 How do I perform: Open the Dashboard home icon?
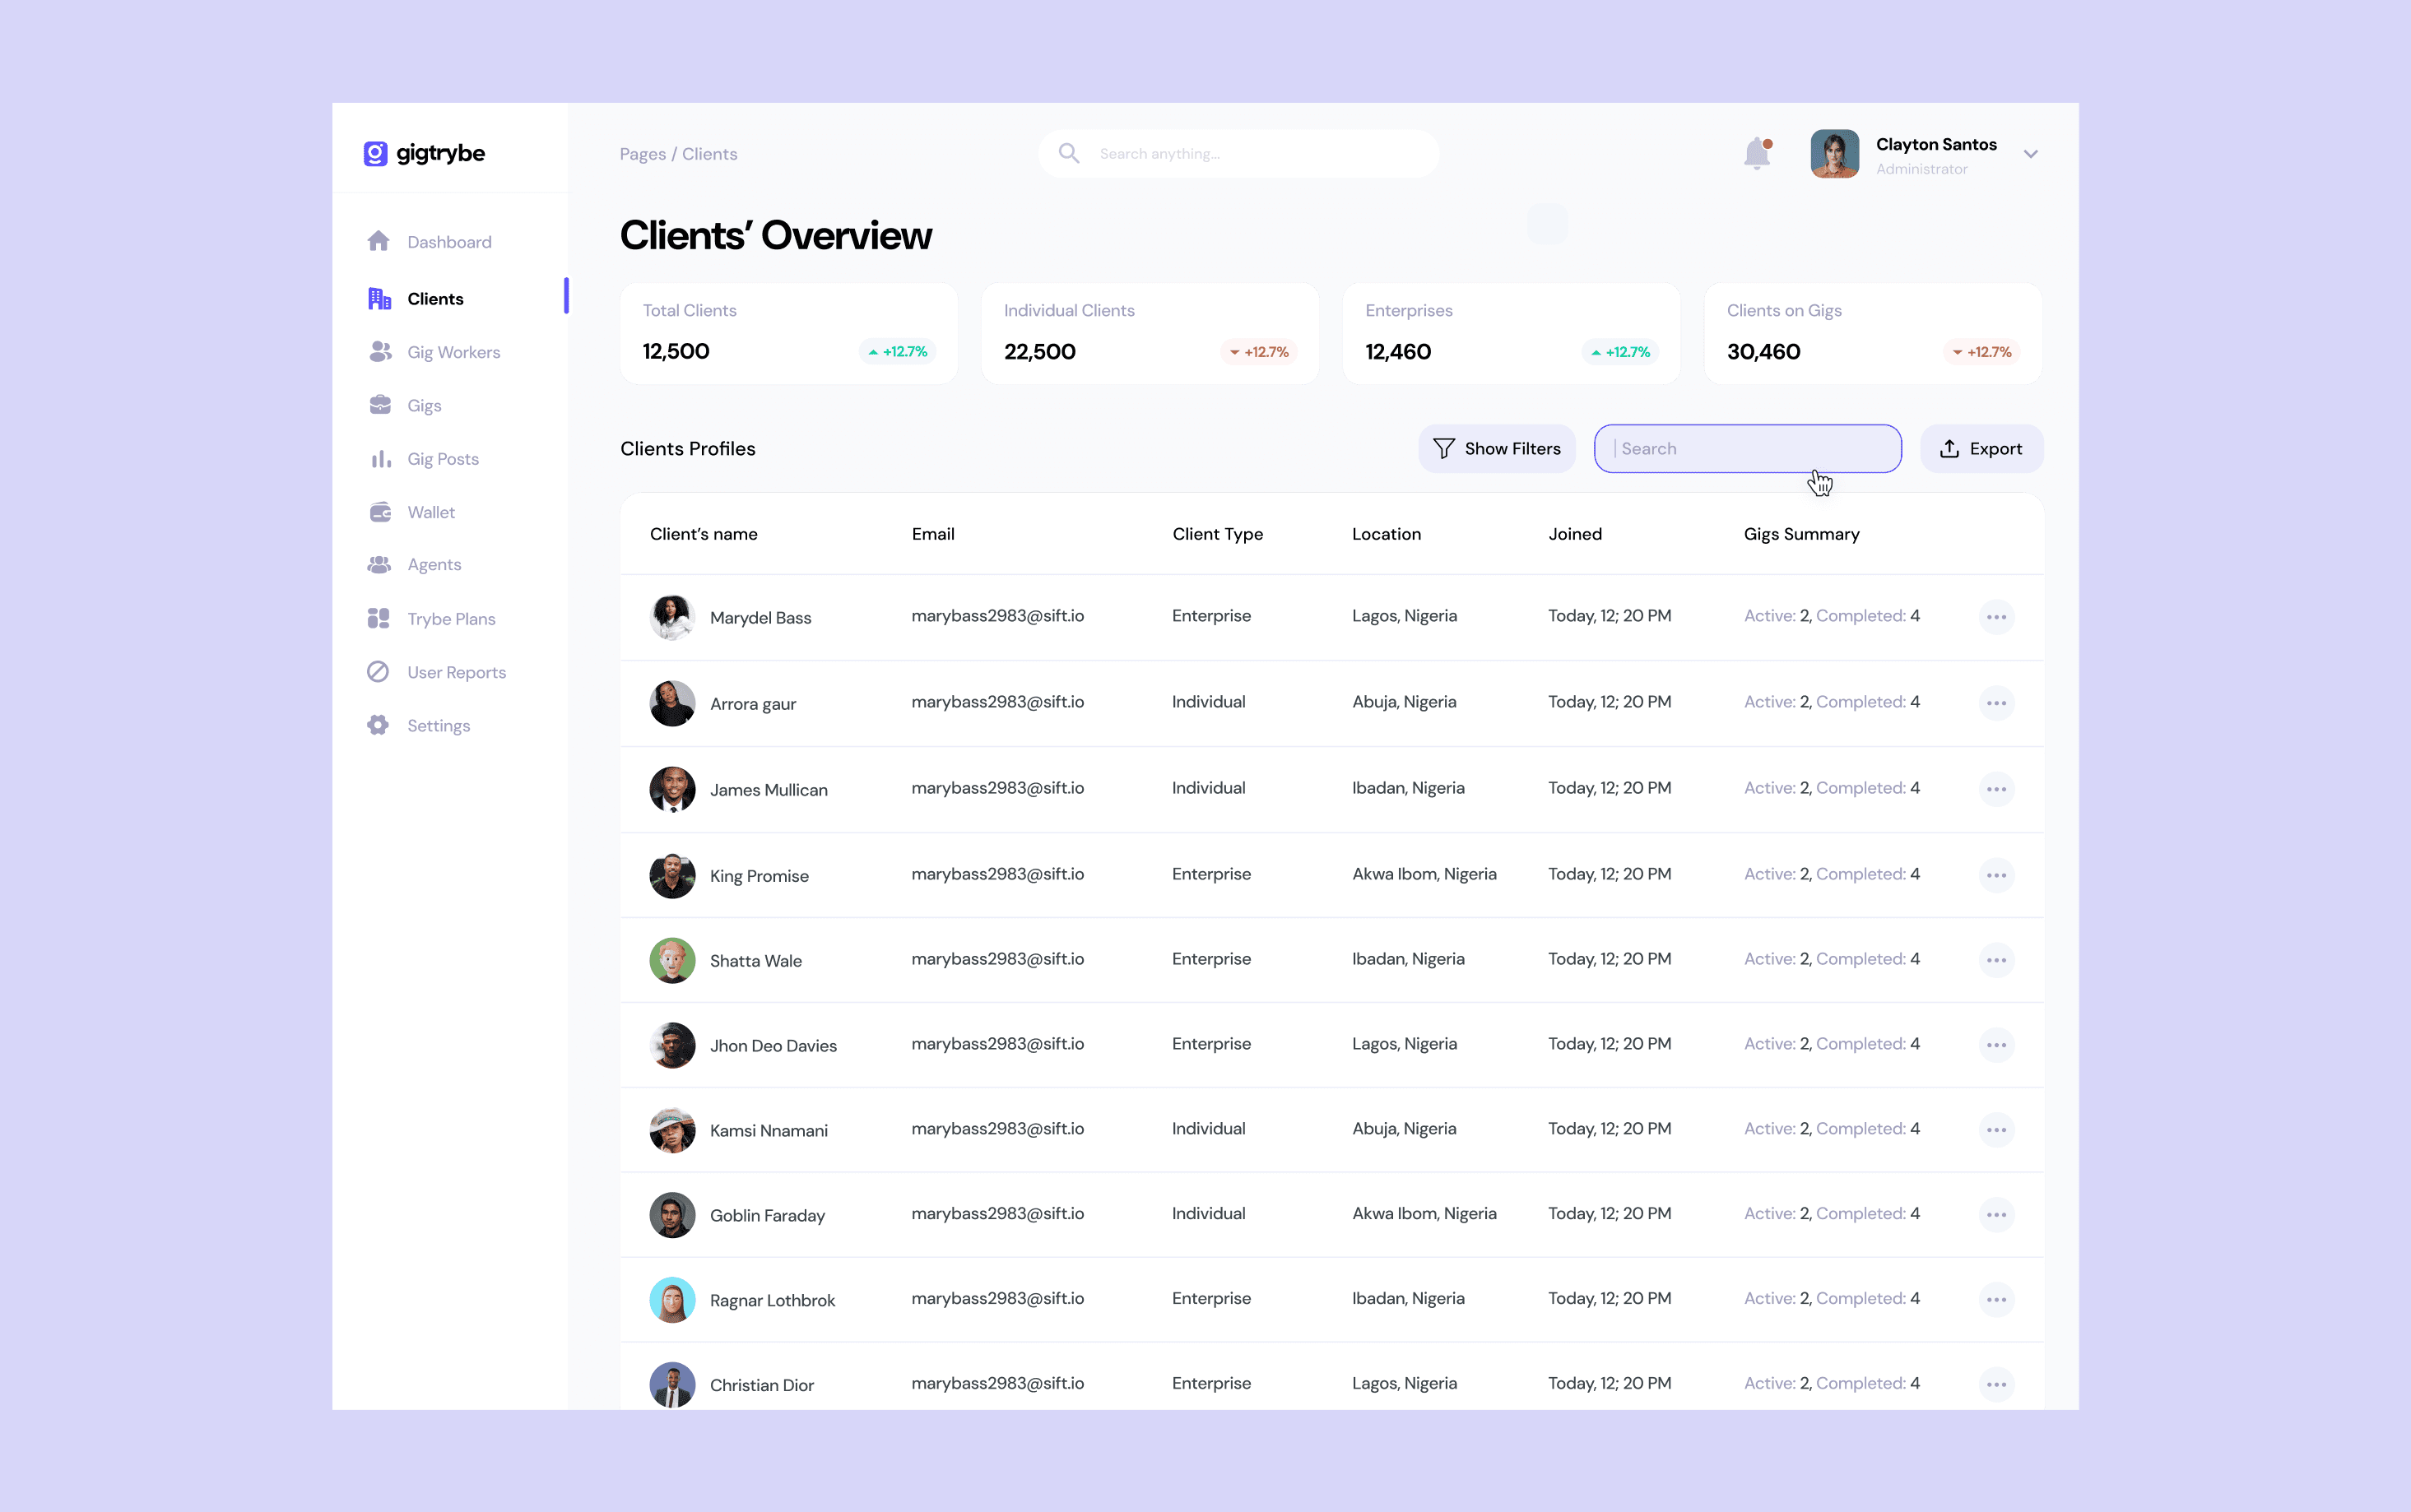click(x=378, y=241)
